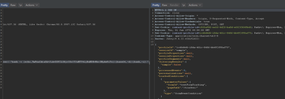Select Render tab in response pane
Viewport: 285px width, 99px height.
coord(174,5)
